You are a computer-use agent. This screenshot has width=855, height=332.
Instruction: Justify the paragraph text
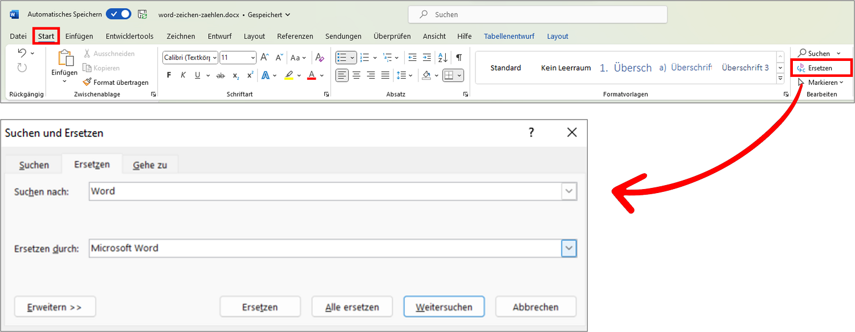[385, 75]
